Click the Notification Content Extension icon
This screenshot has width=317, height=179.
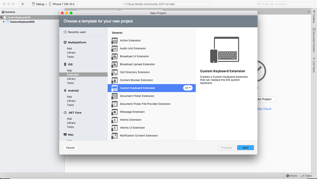[115, 136]
